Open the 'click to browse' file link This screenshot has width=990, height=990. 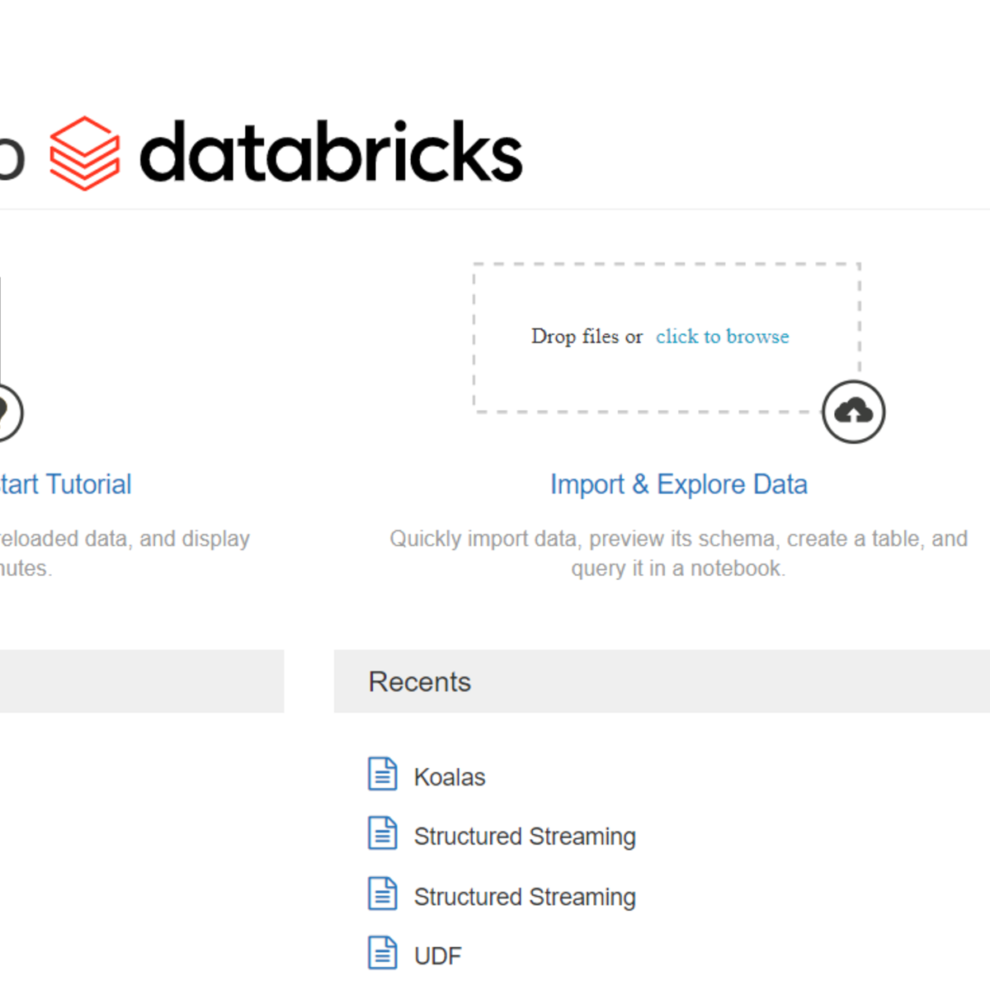click(722, 337)
